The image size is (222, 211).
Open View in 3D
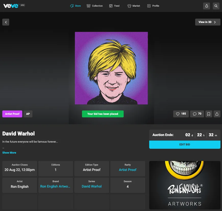pyautogui.click(x=207, y=22)
